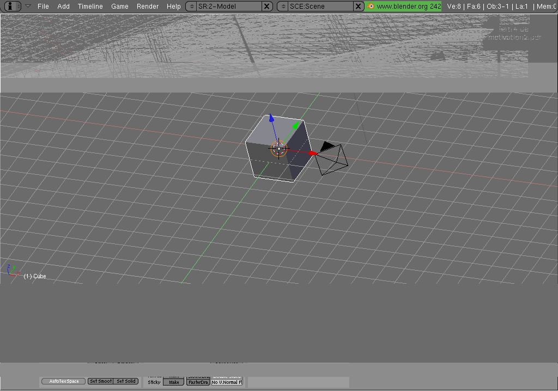This screenshot has height=391, width=558.
Task: Open the Render menu
Action: point(148,7)
